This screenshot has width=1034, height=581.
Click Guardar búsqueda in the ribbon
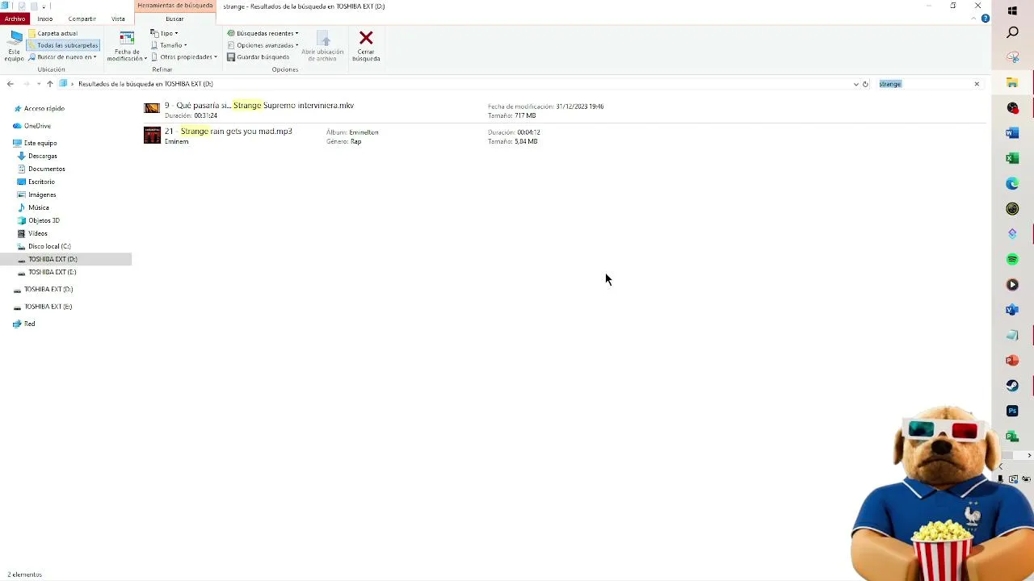pyautogui.click(x=258, y=57)
